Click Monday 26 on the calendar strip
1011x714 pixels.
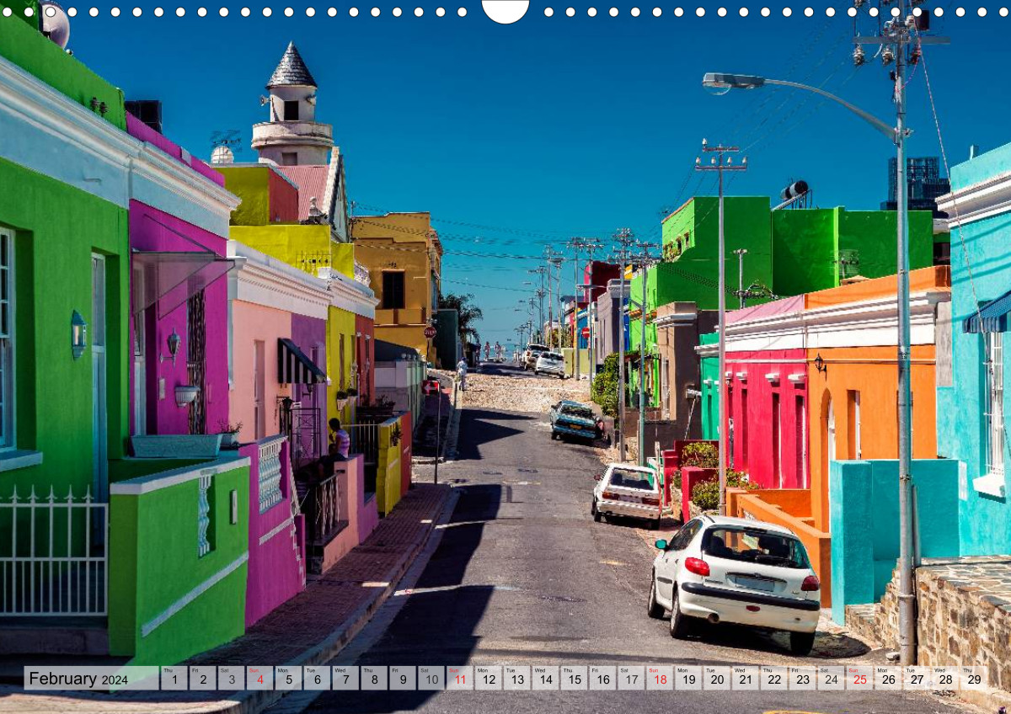tap(890, 679)
